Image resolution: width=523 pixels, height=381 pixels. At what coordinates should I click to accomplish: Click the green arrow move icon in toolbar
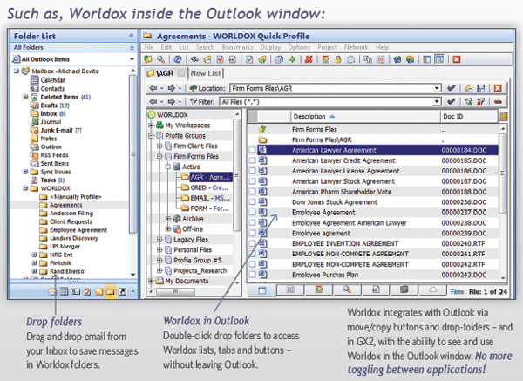click(x=292, y=59)
